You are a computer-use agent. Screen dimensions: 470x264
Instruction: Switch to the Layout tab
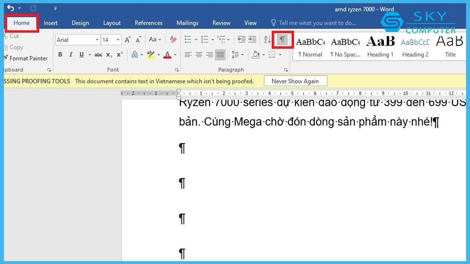pos(112,23)
